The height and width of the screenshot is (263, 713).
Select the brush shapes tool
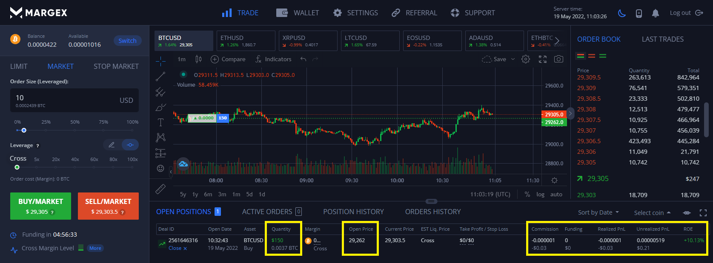coord(160,107)
